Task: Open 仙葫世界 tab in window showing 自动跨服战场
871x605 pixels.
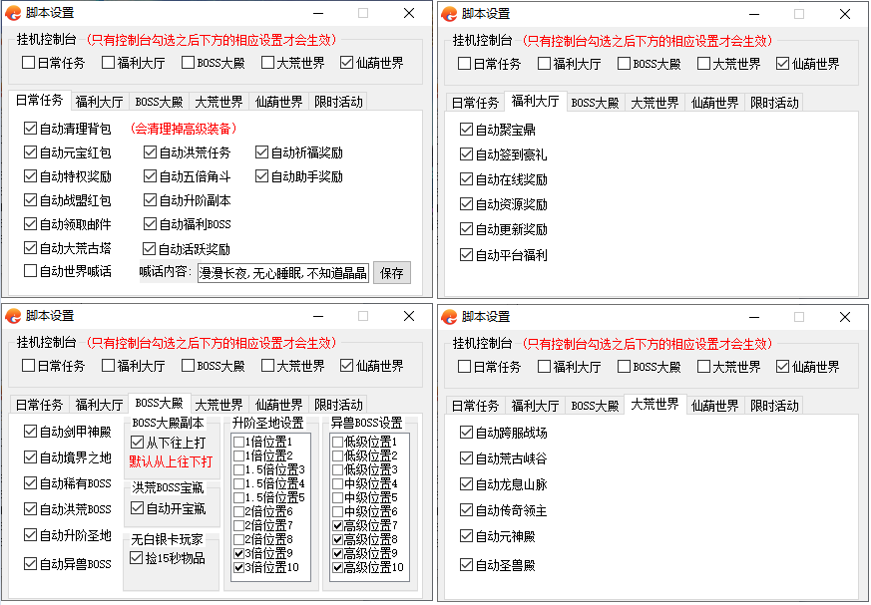Action: [x=714, y=406]
